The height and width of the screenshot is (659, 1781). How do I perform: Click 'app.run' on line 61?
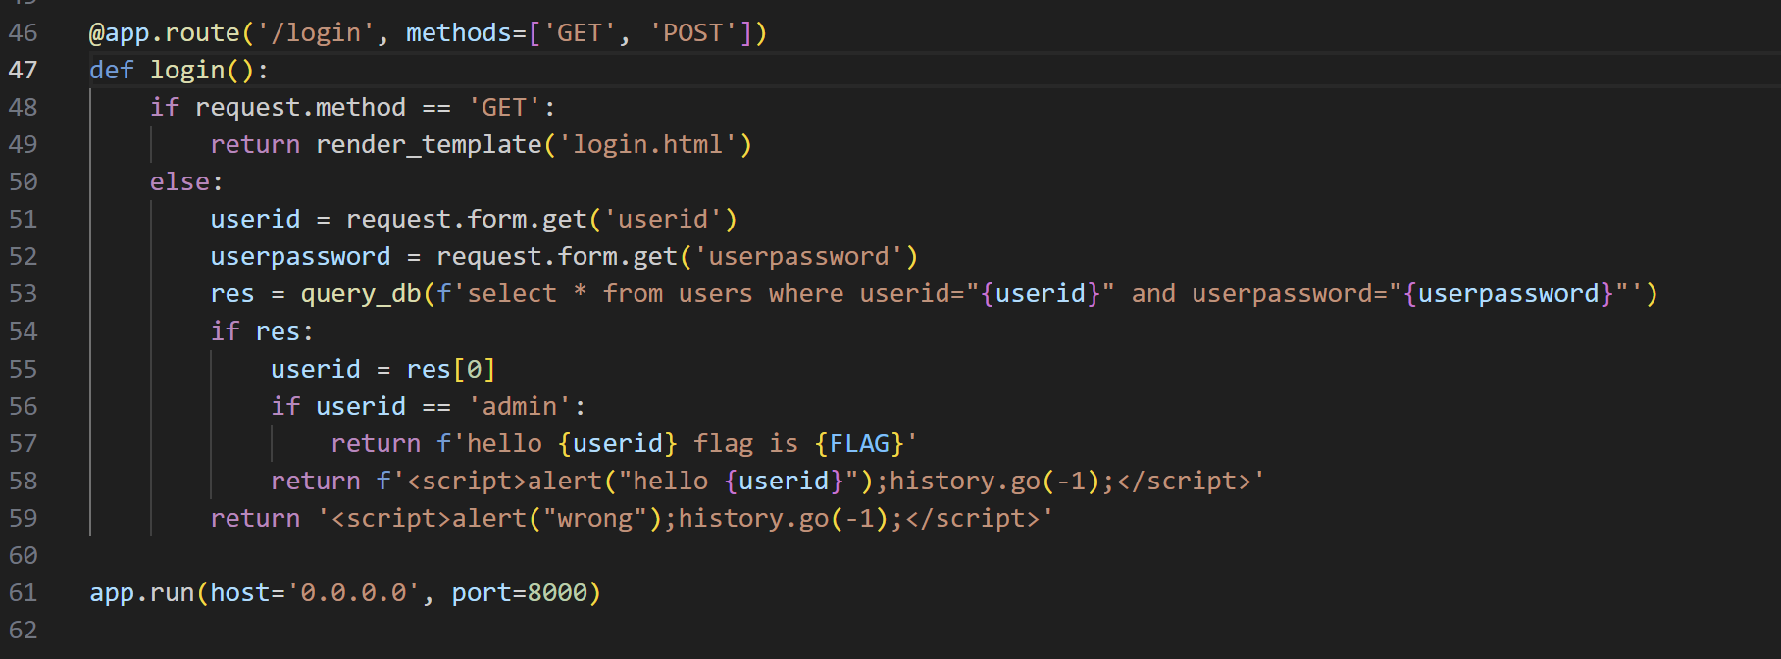tap(142, 592)
